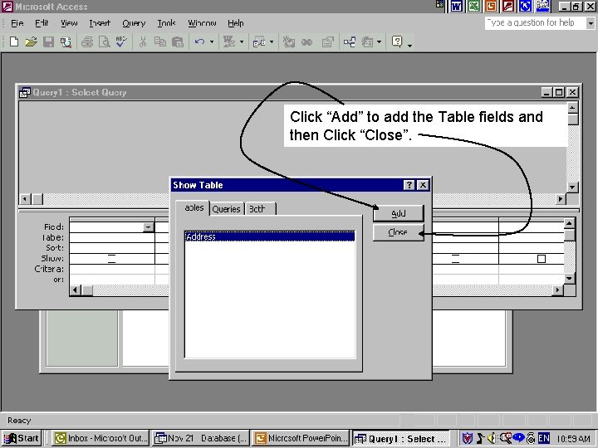
Task: Click the Microsoft Access Help icon
Action: 397,41
